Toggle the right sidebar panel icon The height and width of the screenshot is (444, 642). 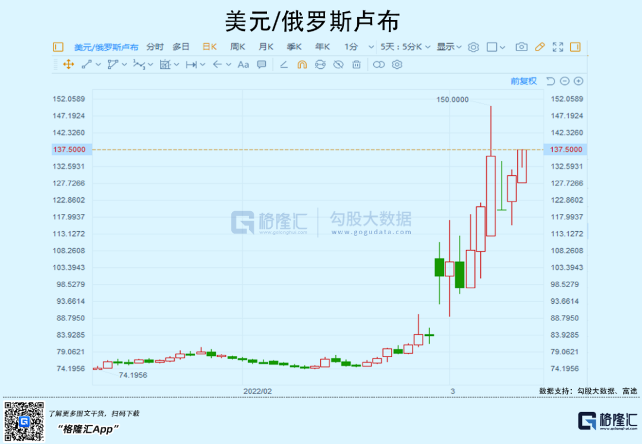point(575,47)
